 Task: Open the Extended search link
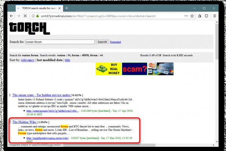(115, 42)
